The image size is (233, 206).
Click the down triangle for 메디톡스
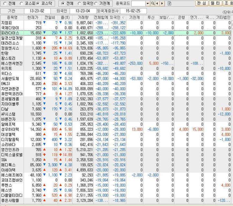tap(44, 165)
